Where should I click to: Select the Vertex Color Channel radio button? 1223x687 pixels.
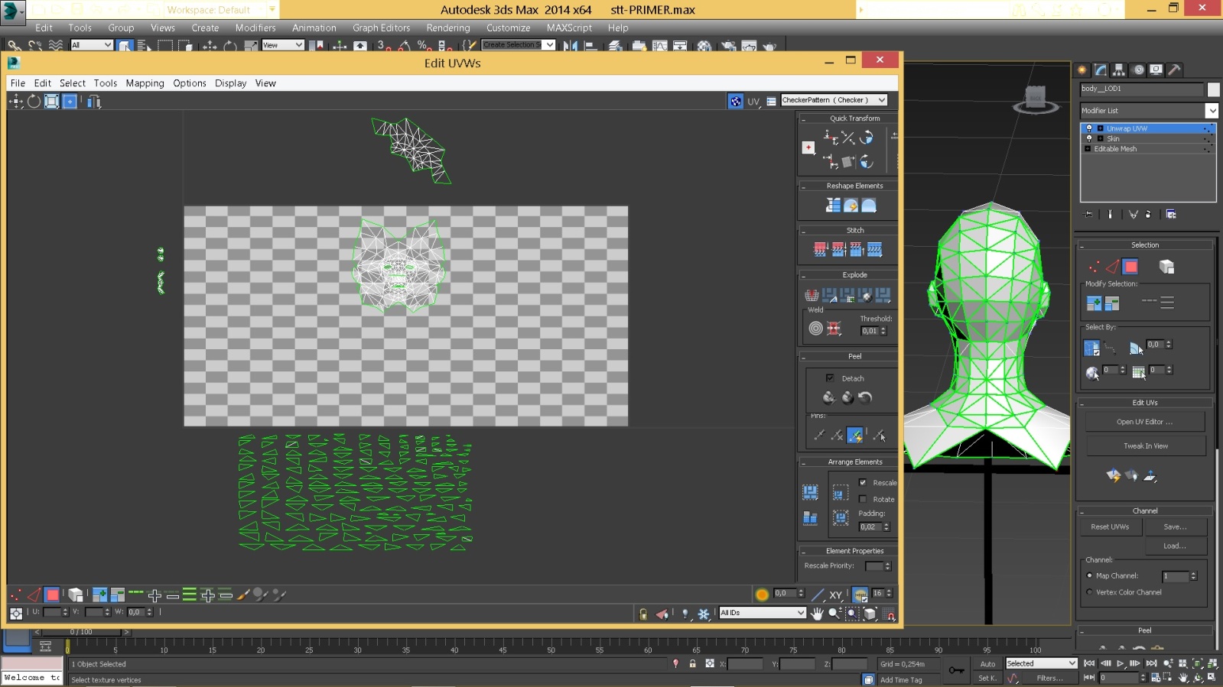point(1089,592)
